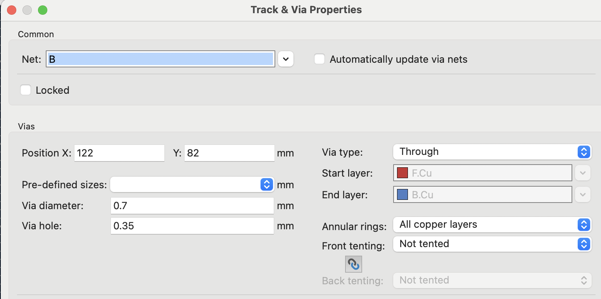This screenshot has width=601, height=299.
Task: Click the red F.Cu start layer swatch
Action: coord(402,173)
